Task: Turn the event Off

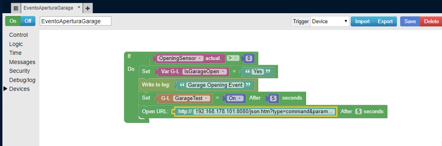Action: [28, 21]
